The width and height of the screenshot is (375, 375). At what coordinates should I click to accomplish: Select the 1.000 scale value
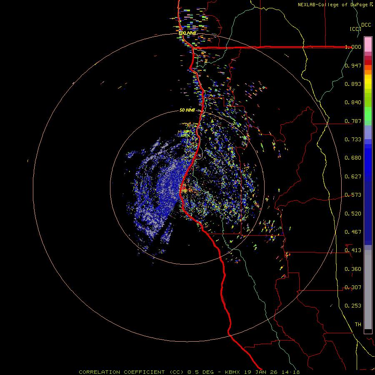[x=353, y=47]
